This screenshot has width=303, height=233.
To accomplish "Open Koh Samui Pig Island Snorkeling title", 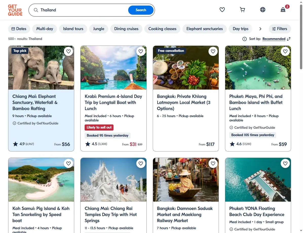I will [41, 215].
